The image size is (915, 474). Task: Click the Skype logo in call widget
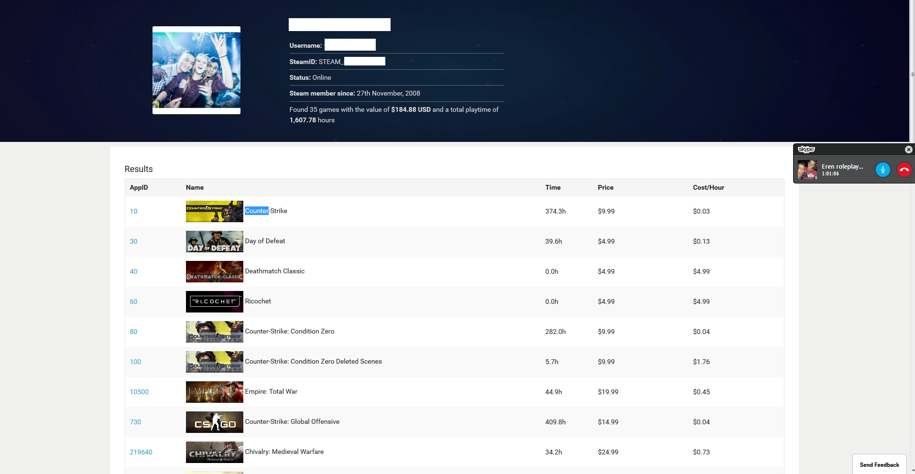click(x=806, y=150)
